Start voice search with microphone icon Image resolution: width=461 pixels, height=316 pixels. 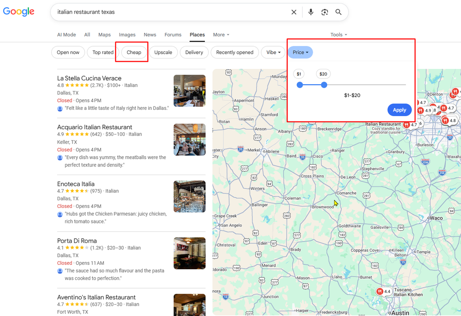[x=311, y=12]
